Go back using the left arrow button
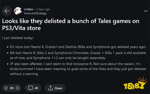 point(7,11)
